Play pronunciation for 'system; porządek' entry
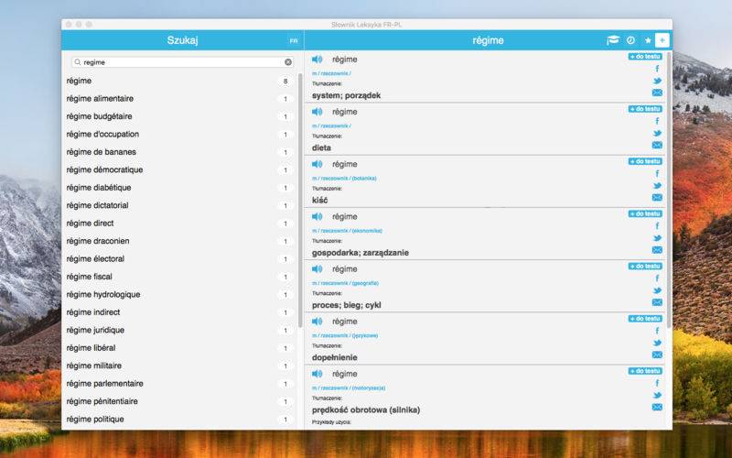This screenshot has width=732, height=458. pos(317,60)
